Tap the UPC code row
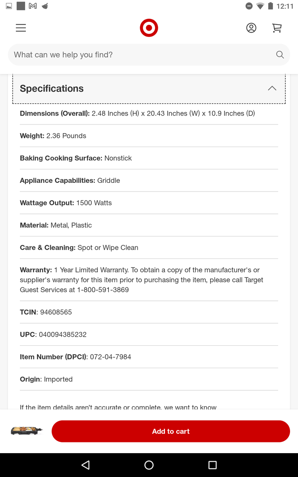Screen dimensions: 298x477 pos(149,334)
